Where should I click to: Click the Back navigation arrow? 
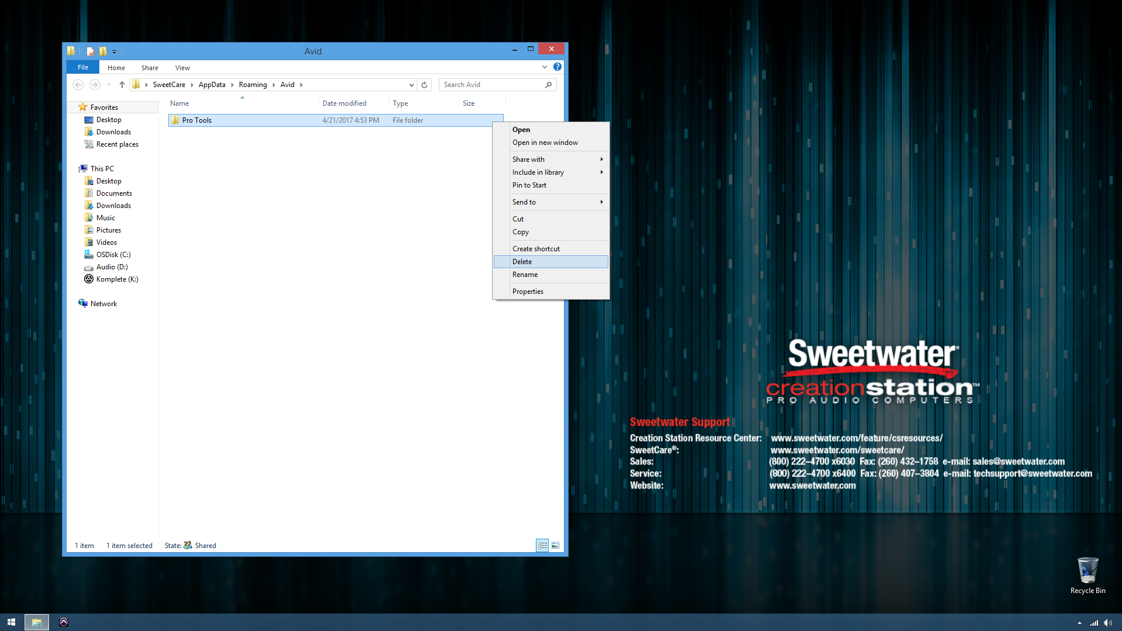[x=78, y=85]
